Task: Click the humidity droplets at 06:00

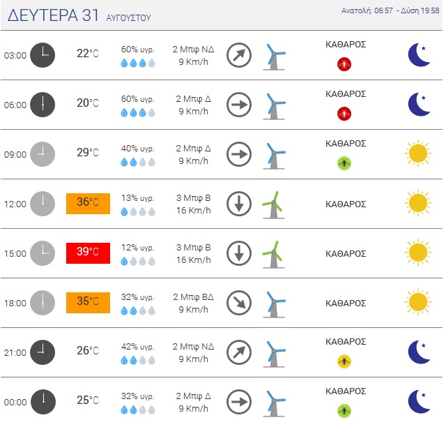Action: 138,113
